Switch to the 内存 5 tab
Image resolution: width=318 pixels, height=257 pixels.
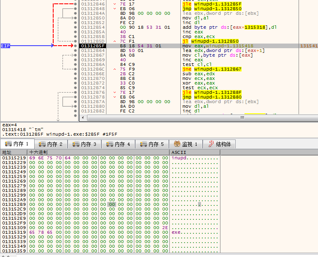pyautogui.click(x=152, y=144)
